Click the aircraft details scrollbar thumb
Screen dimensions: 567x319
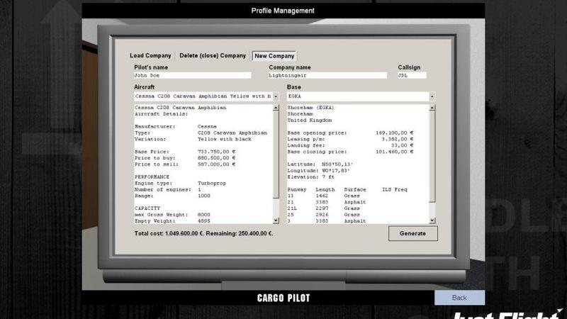pos(276,155)
